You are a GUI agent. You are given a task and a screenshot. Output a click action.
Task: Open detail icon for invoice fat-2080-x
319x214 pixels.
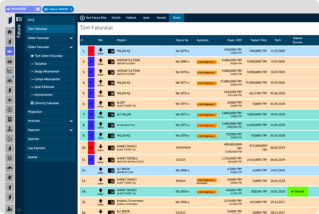point(111,62)
